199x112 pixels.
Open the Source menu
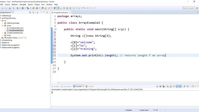(x=7, y=4)
